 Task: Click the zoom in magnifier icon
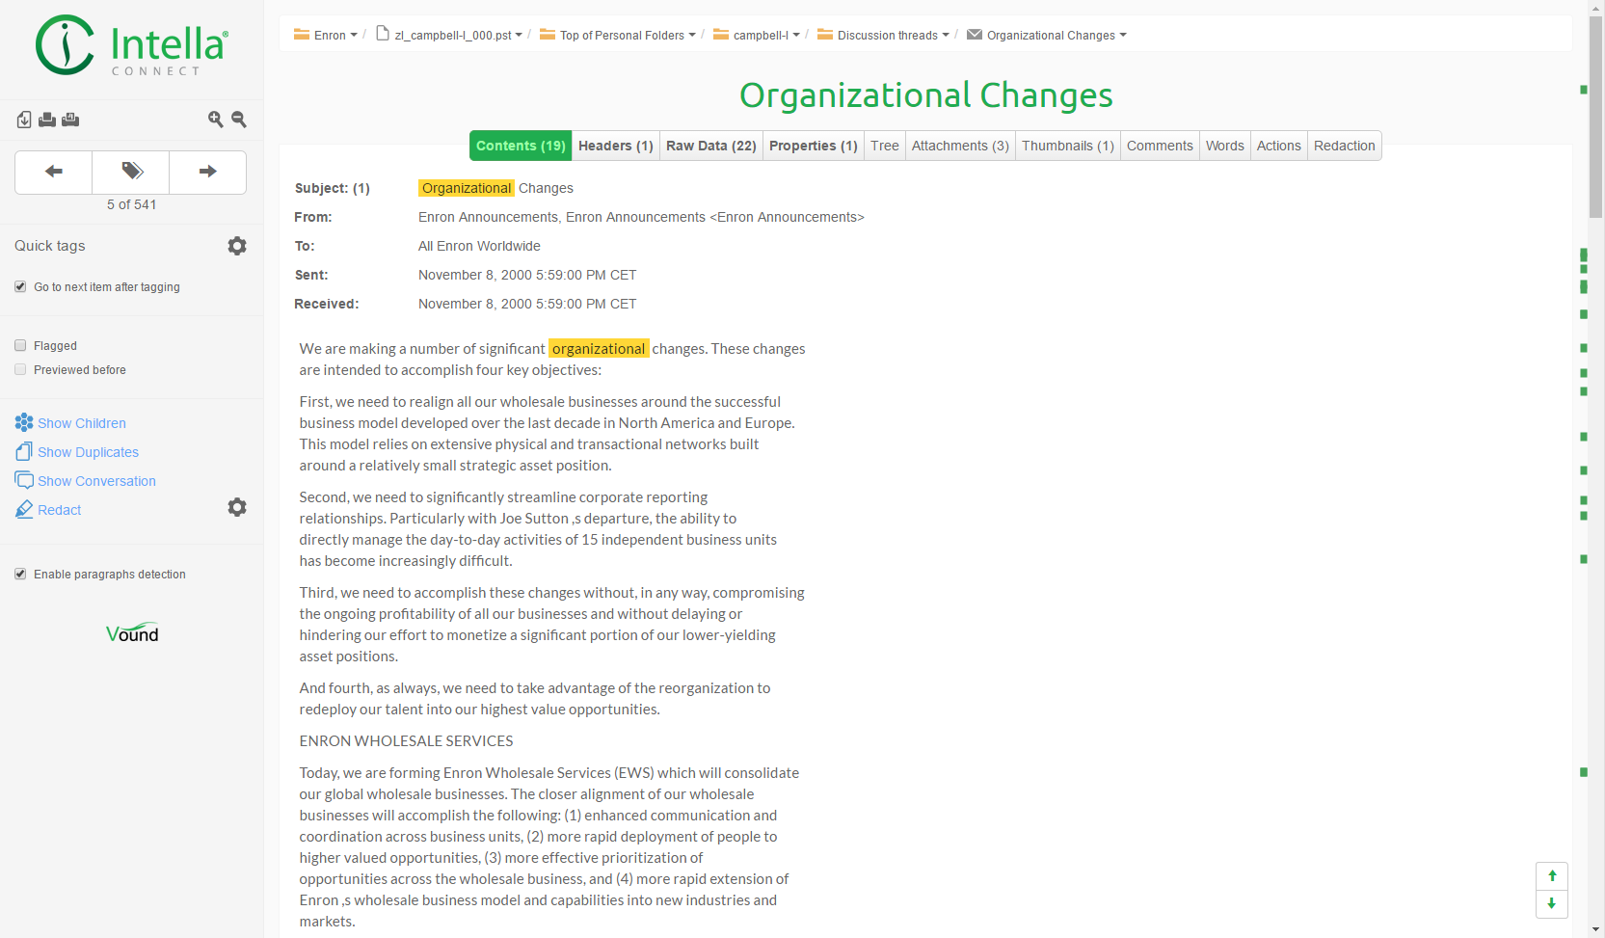(215, 120)
